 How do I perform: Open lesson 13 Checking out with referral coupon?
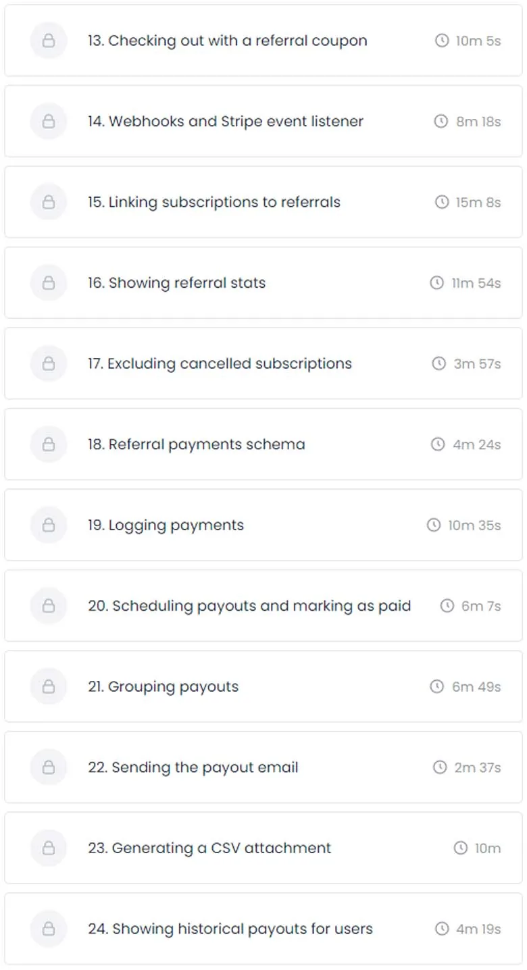tap(263, 41)
